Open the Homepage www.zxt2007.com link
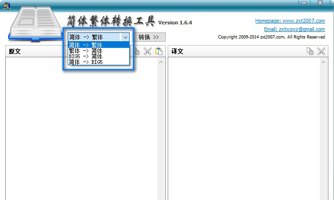Image resolution: width=334 pixels, height=208 pixels. click(290, 21)
